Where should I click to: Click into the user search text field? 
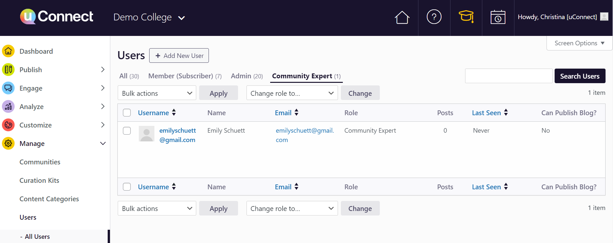(509, 76)
